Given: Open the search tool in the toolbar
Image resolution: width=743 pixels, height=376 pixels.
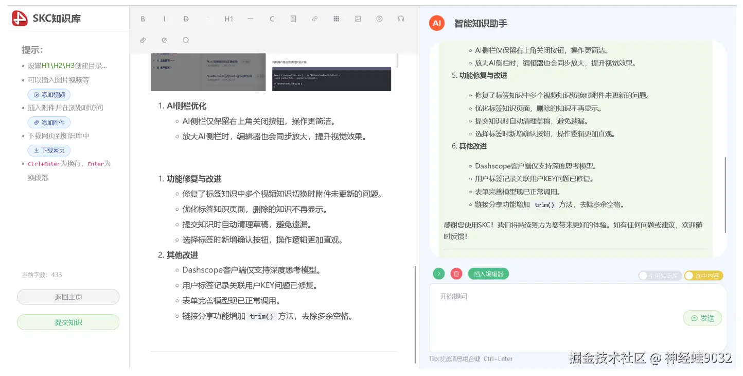Looking at the screenshot, I should pyautogui.click(x=186, y=40).
